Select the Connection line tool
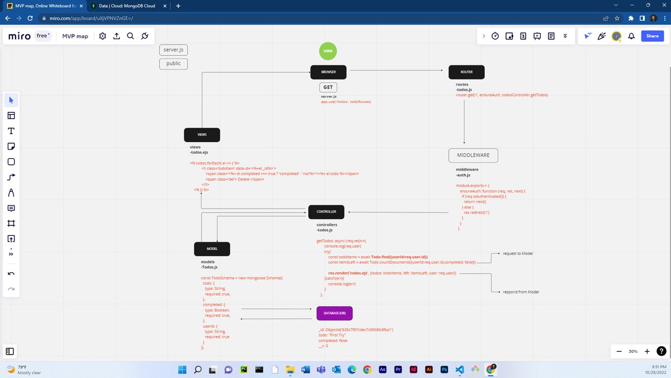The width and height of the screenshot is (671, 378). pos(11,177)
